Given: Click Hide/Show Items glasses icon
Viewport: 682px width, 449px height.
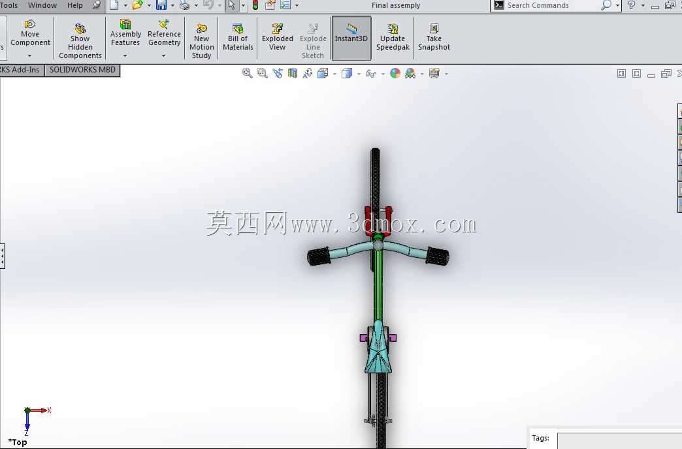Looking at the screenshot, I should tap(370, 74).
